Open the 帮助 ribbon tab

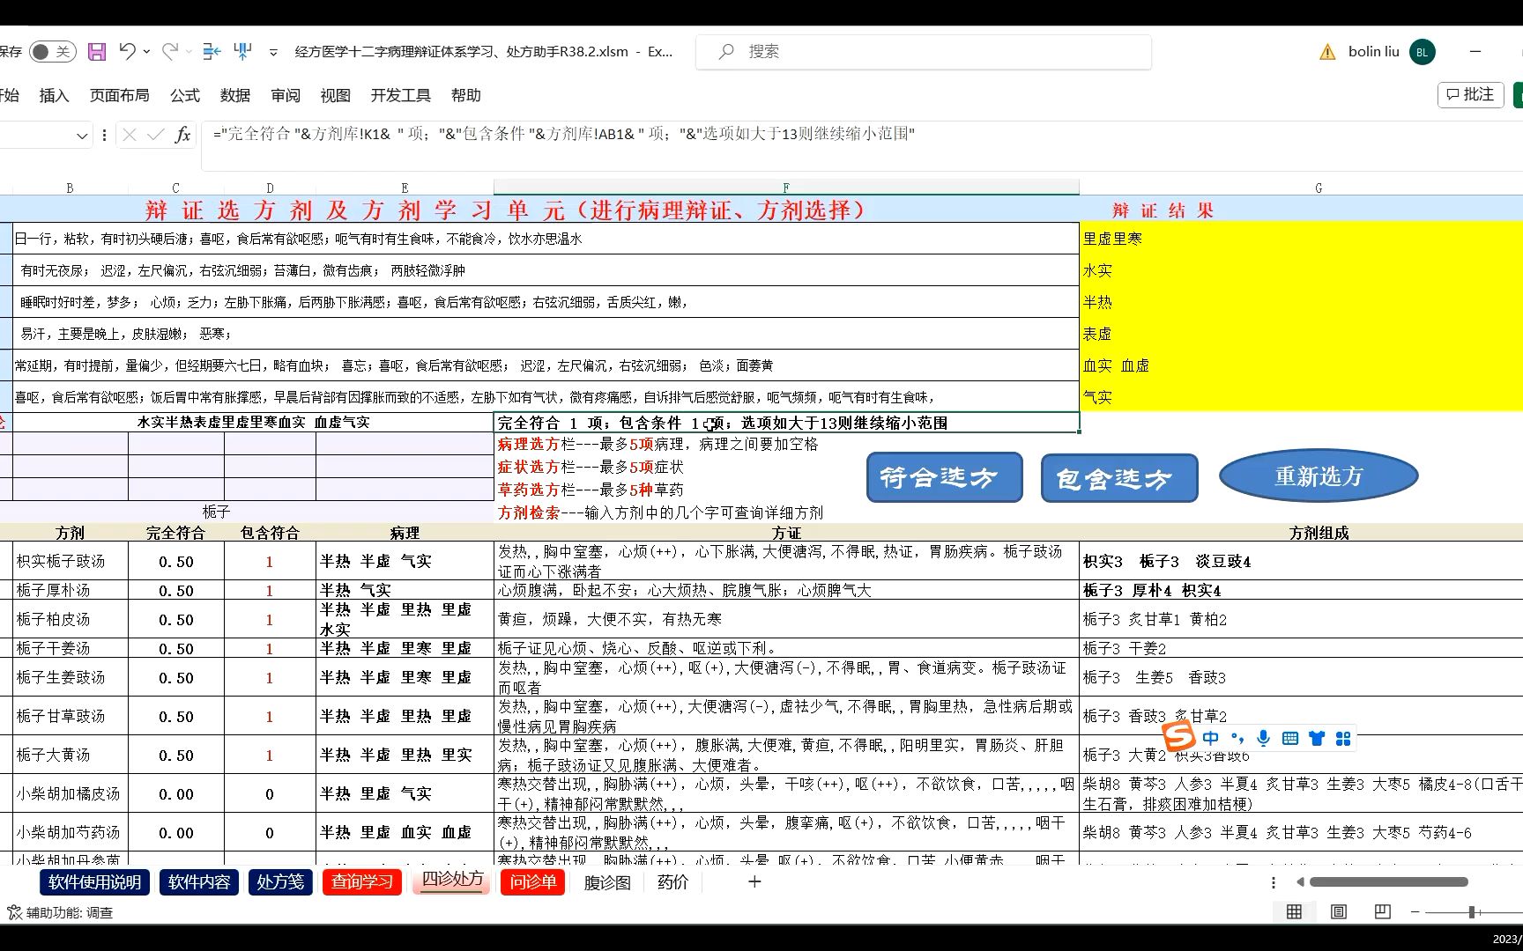(x=466, y=95)
